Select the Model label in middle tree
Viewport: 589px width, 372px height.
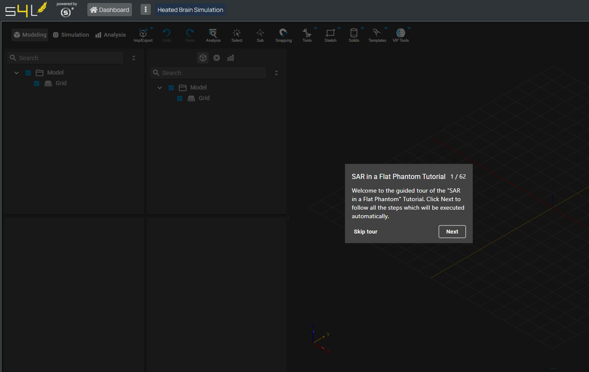[198, 88]
